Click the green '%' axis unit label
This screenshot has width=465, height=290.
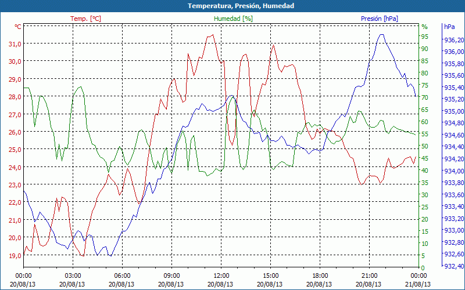pyautogui.click(x=425, y=27)
